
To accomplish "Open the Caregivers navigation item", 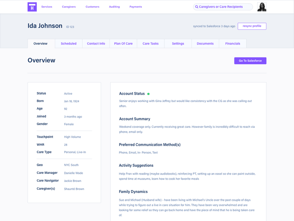I will tap(69, 7).
